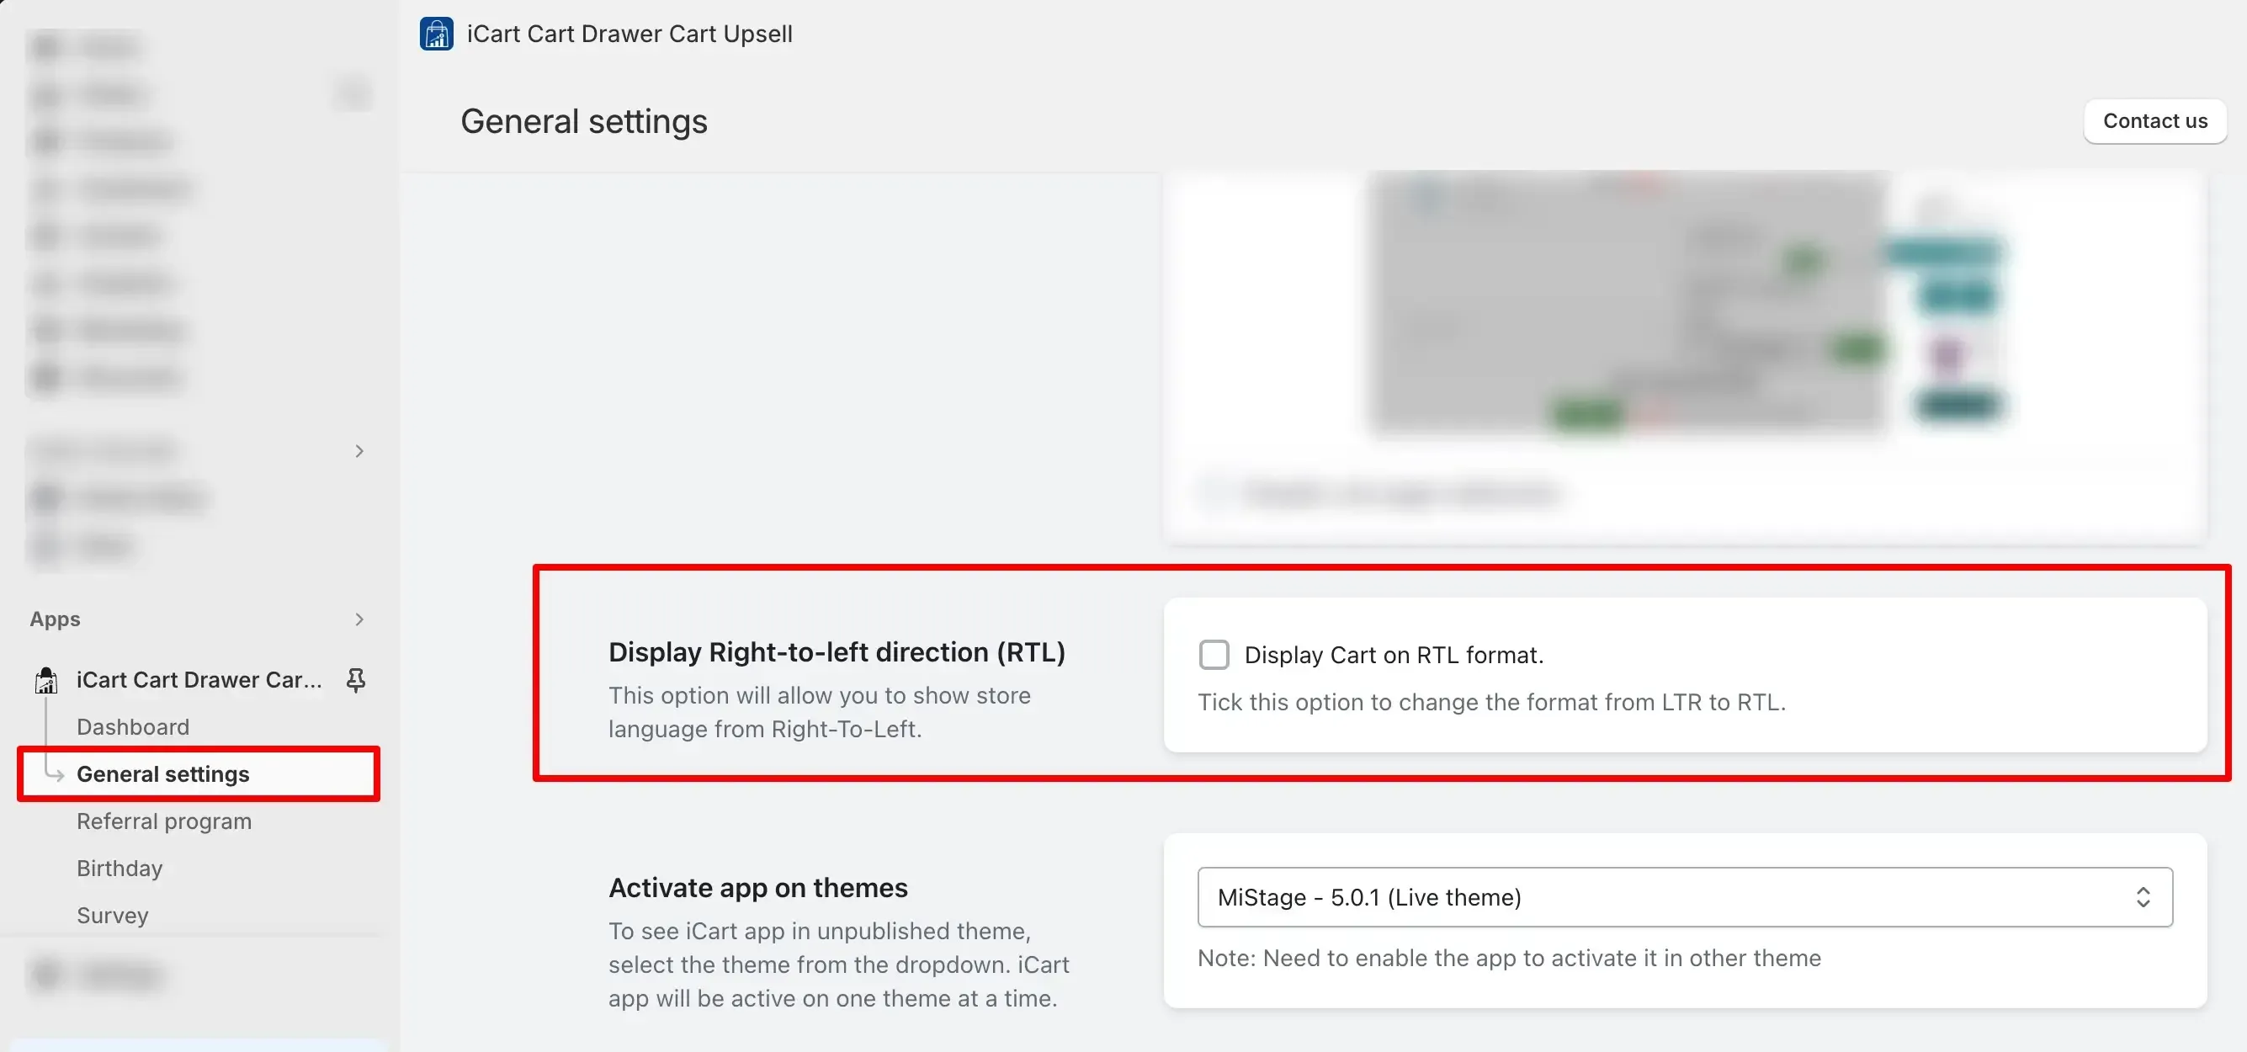Click the up-down arrows on theme selector
Screen dimensions: 2247x1052
pyautogui.click(x=2143, y=897)
